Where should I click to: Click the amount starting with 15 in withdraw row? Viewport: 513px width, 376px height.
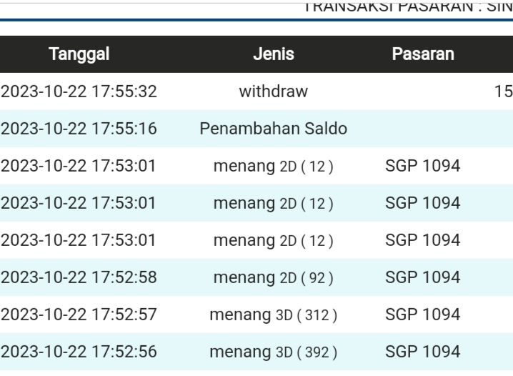(503, 91)
